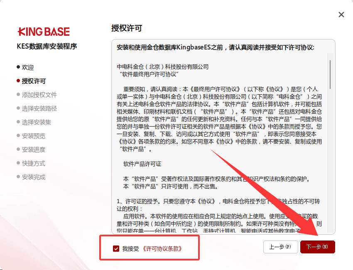This screenshot has width=353, height=270.
Task: Click the “软件最终用户许可协议” line
Action: click(x=149, y=74)
